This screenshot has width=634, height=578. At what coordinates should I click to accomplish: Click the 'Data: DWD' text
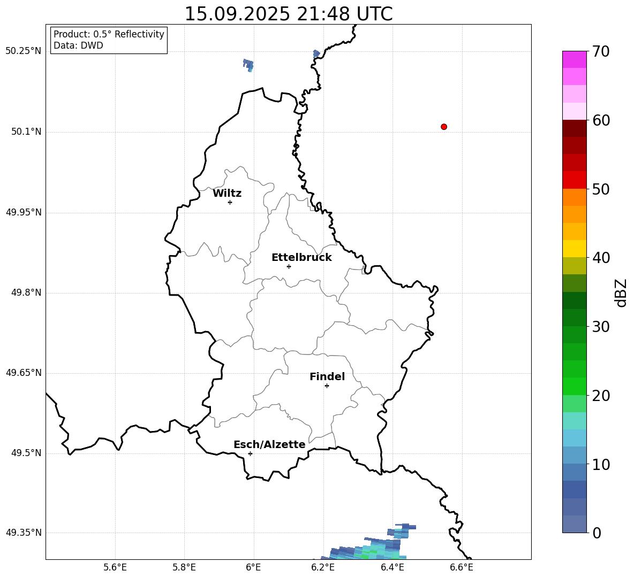78,45
